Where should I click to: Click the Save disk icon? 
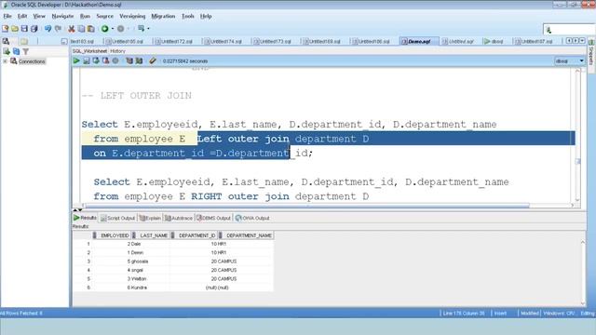pos(24,29)
